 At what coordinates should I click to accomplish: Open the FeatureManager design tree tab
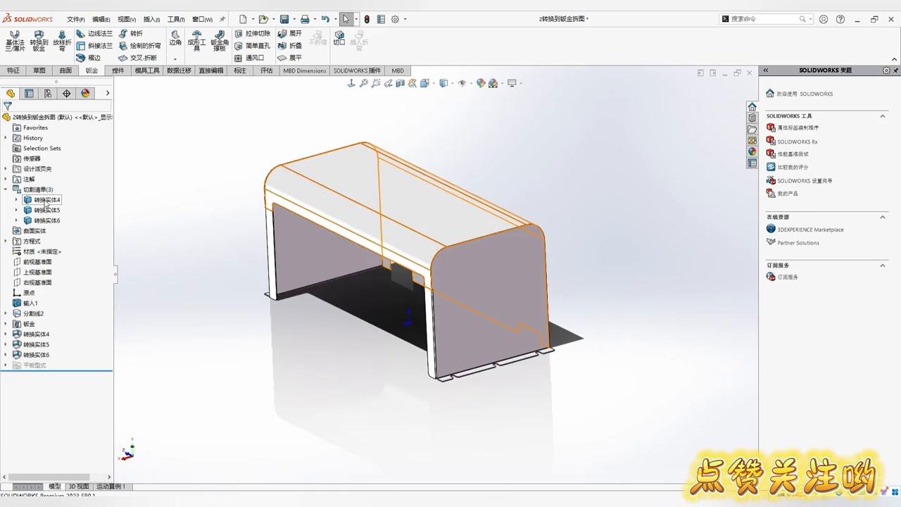10,93
